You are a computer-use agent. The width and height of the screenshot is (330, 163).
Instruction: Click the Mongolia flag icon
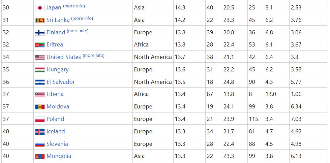40,156
